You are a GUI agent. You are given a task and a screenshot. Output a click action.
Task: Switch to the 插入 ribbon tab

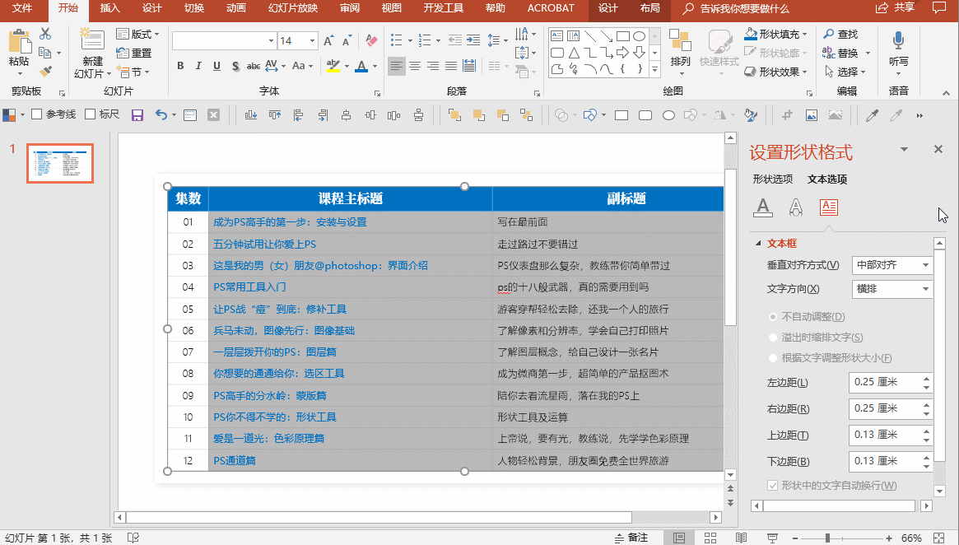(x=109, y=8)
